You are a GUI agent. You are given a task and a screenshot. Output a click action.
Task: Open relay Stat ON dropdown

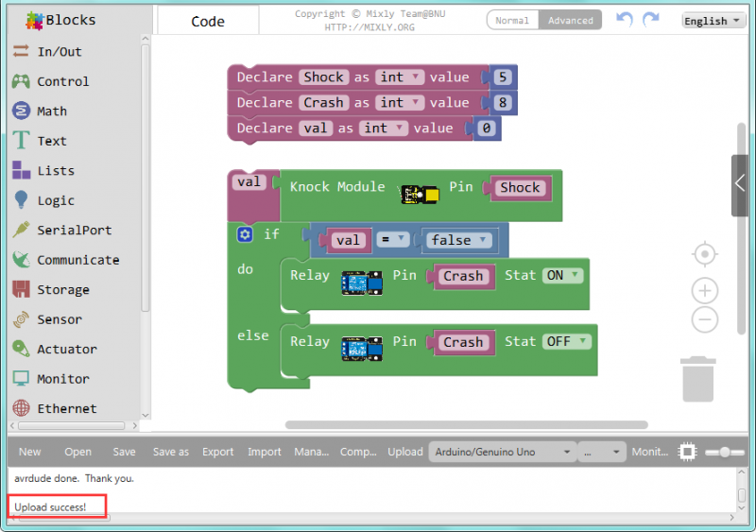coord(562,276)
